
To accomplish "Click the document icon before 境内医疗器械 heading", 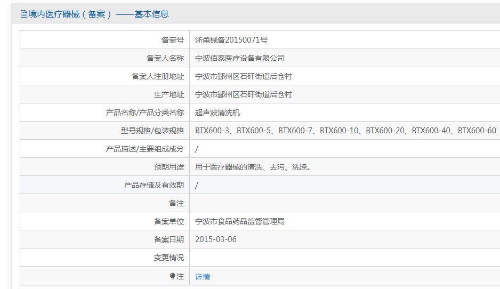I will (23, 14).
